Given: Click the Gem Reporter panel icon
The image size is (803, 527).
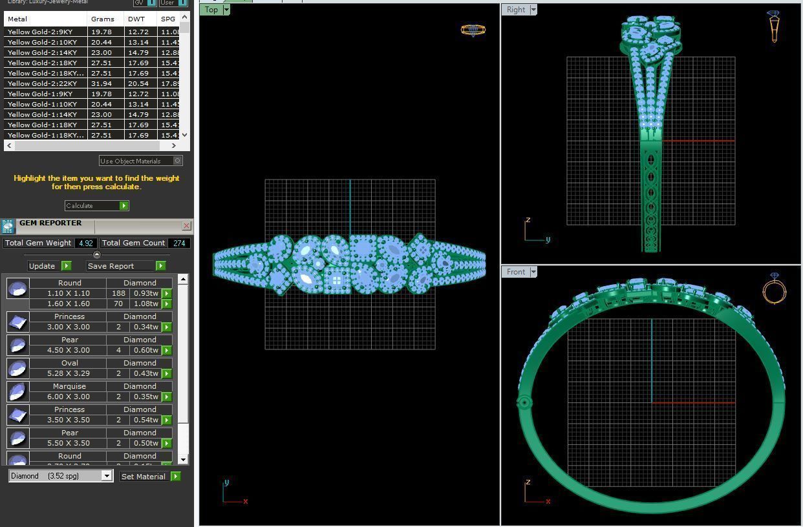Looking at the screenshot, I should tap(7, 226).
